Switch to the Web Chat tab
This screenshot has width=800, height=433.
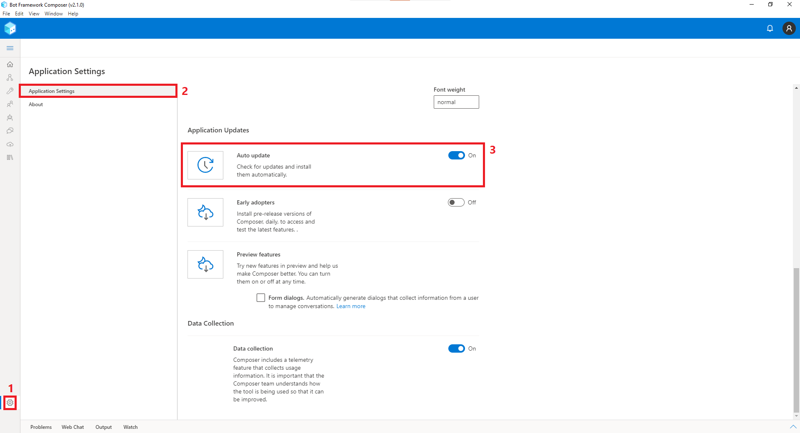pyautogui.click(x=72, y=427)
